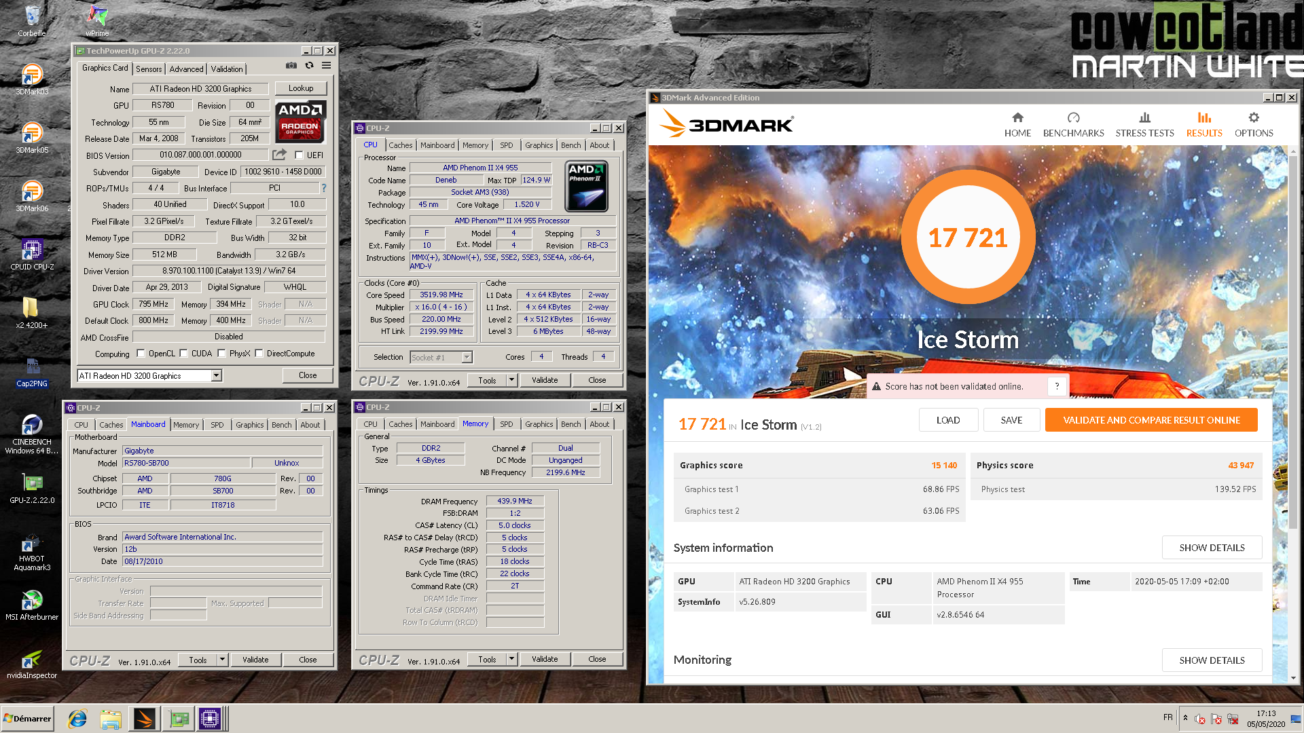Screen dimensions: 1304x733
Task: Open Internet Explorer from the taskbar
Action: 77,719
